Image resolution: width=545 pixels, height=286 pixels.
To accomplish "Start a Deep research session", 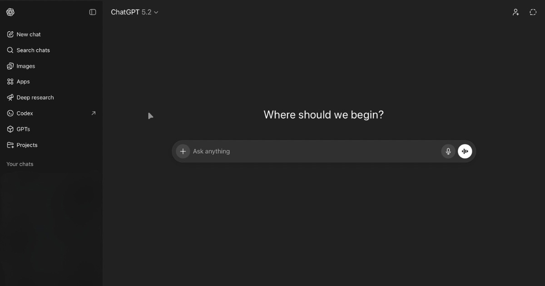I will [35, 97].
